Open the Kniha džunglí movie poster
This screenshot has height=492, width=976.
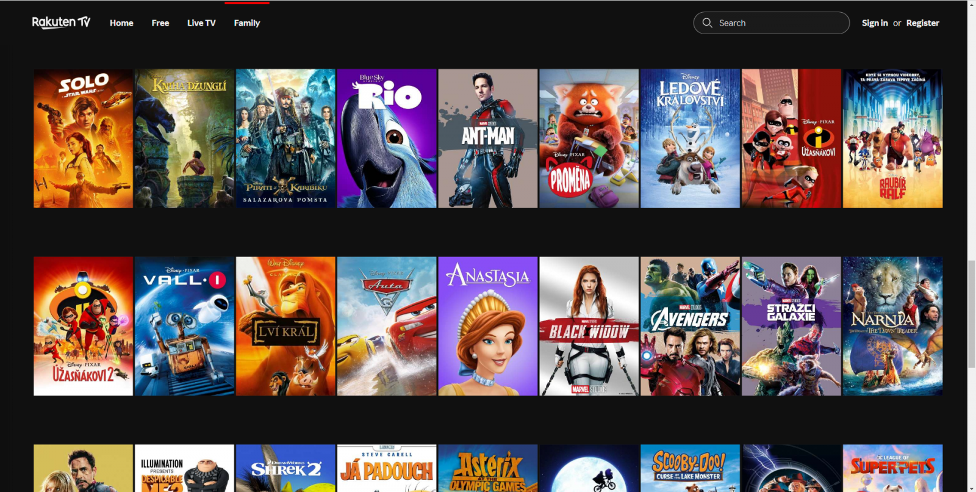point(184,139)
